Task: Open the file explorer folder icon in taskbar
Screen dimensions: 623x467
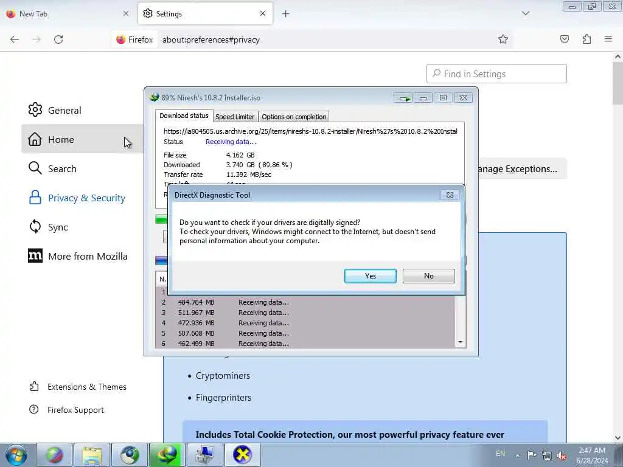Action: (92, 455)
